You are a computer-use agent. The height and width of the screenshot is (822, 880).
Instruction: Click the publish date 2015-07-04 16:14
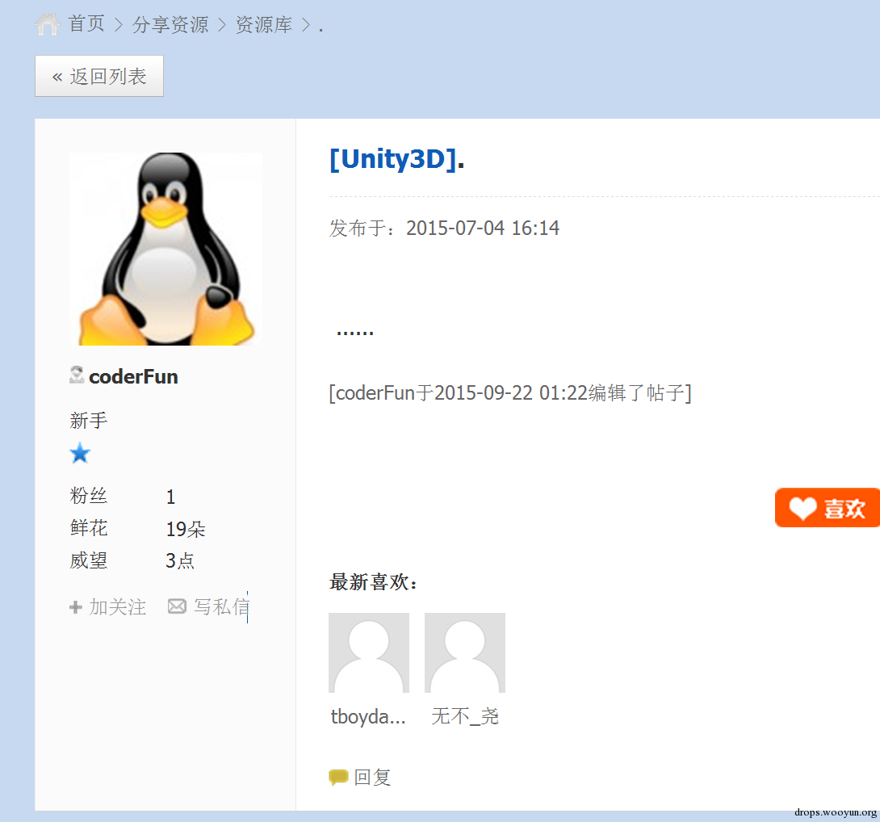tap(483, 228)
